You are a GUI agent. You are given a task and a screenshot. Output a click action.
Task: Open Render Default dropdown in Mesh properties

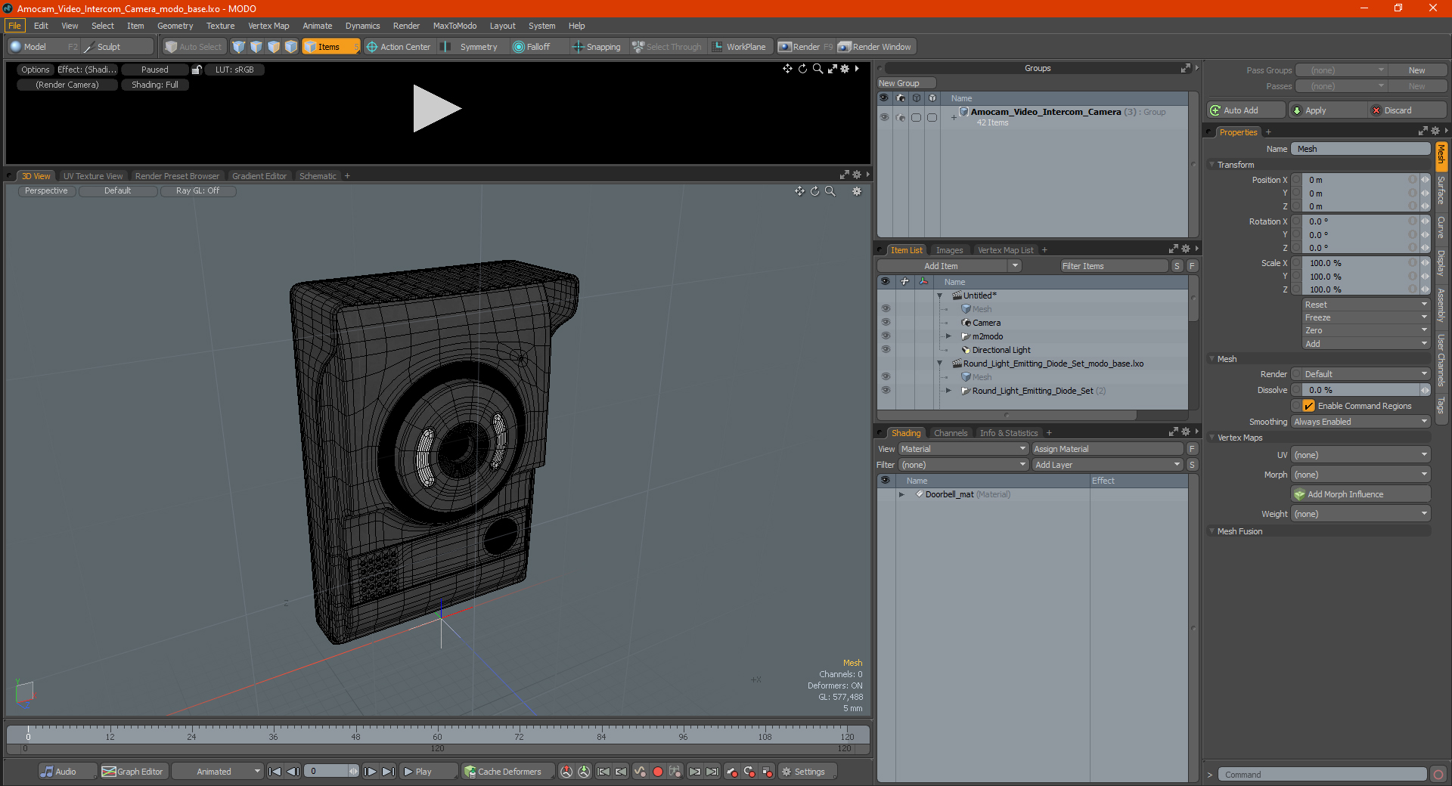pos(1365,374)
